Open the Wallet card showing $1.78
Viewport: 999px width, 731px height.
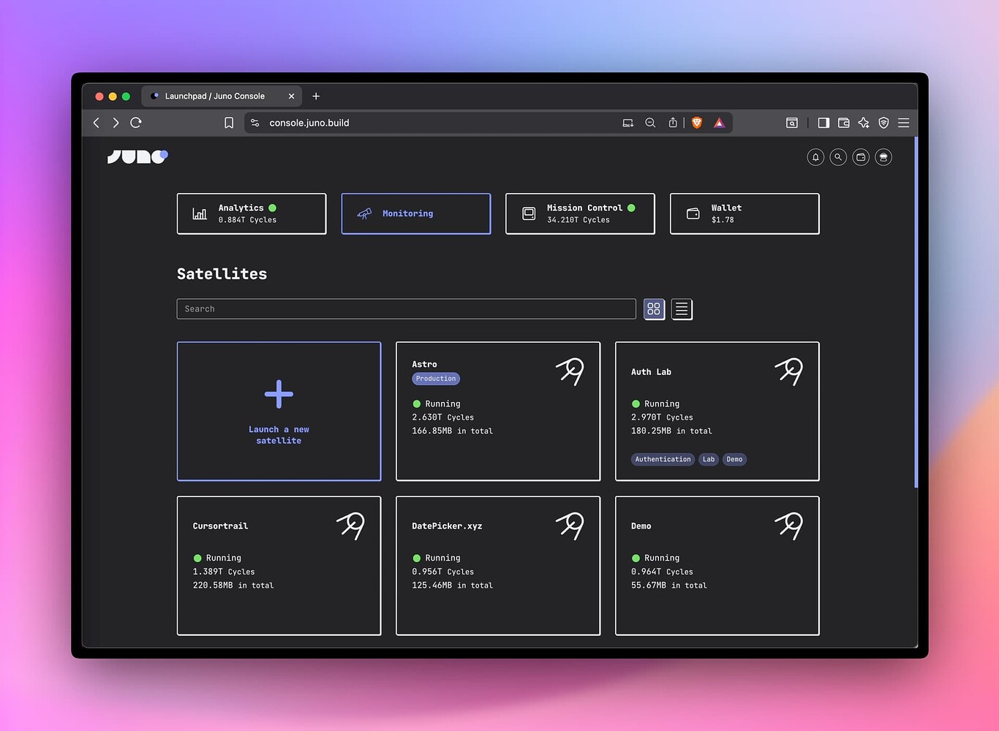pyautogui.click(x=744, y=213)
